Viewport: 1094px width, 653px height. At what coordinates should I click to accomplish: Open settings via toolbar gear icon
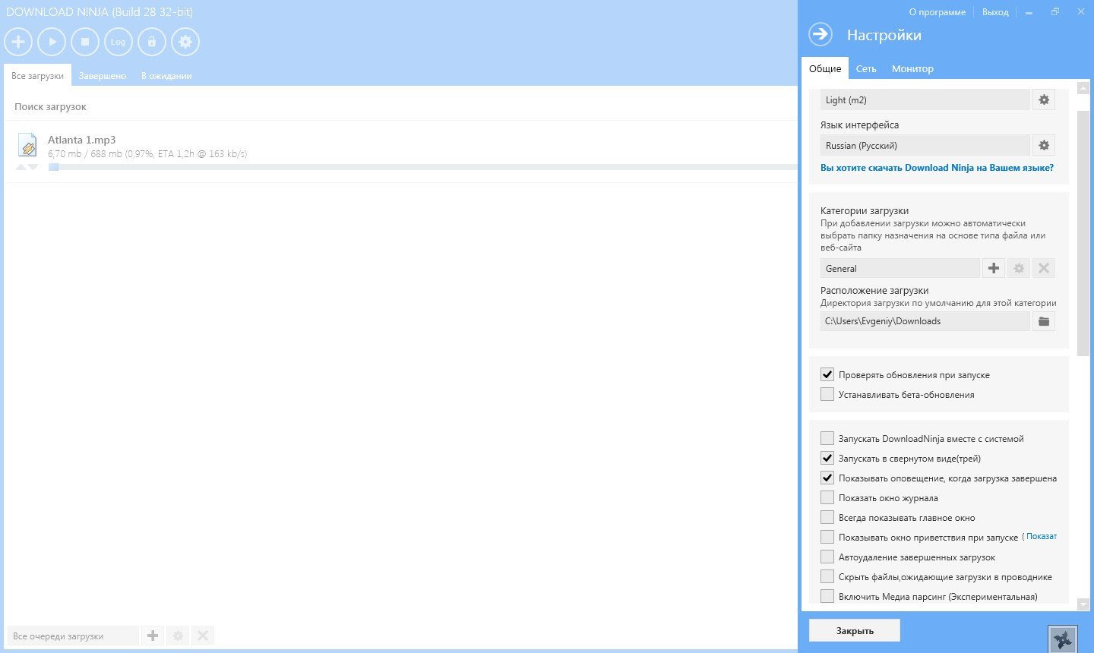click(x=185, y=42)
